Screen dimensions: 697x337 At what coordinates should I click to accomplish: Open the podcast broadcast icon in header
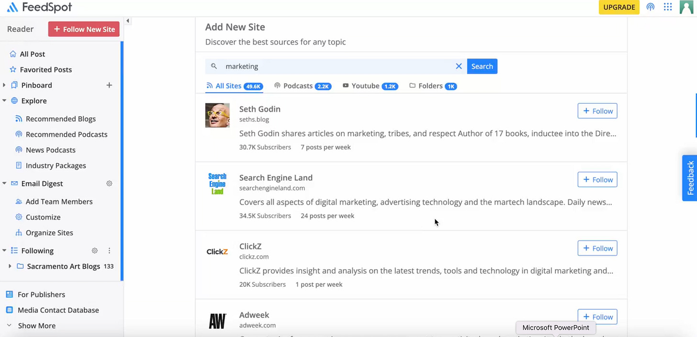[x=650, y=7]
